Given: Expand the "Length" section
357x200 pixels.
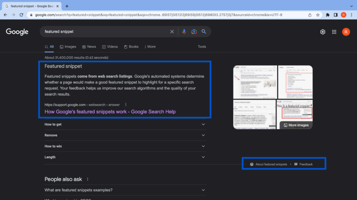Looking at the screenshot, I should click(x=125, y=157).
